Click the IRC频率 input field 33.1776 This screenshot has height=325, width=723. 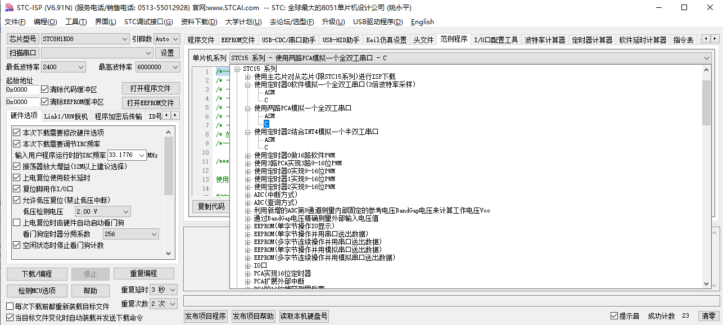point(127,155)
